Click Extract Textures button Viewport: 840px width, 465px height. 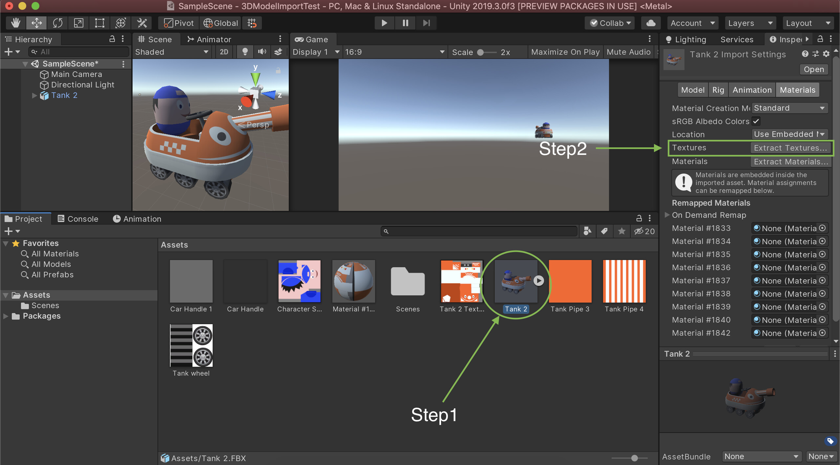click(x=790, y=148)
